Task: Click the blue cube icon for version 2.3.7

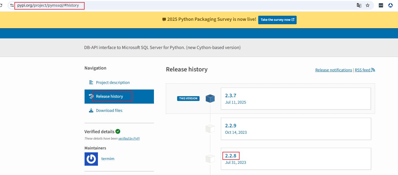Action: [x=210, y=99]
